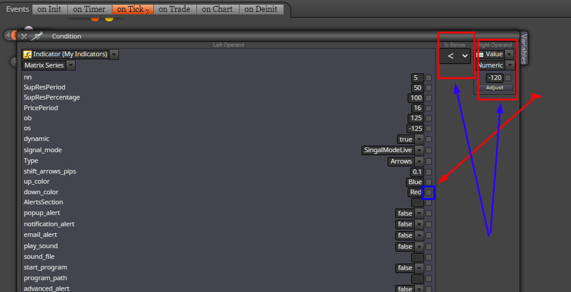Click the empty AlertsSection field
Viewport: 571px width, 292px height.
[x=417, y=203]
